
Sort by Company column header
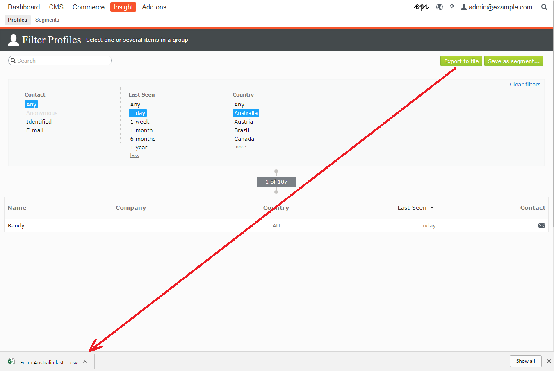131,208
